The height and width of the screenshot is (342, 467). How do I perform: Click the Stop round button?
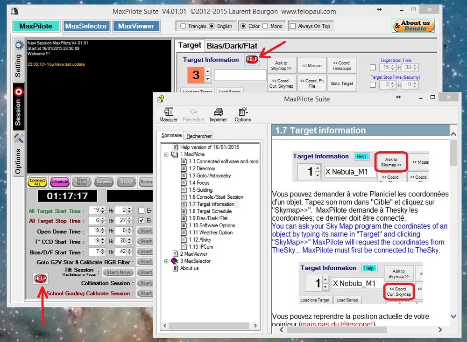point(126,181)
